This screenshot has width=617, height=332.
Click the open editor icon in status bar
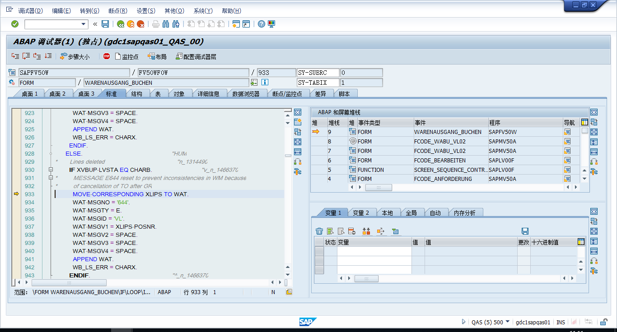pos(289,292)
